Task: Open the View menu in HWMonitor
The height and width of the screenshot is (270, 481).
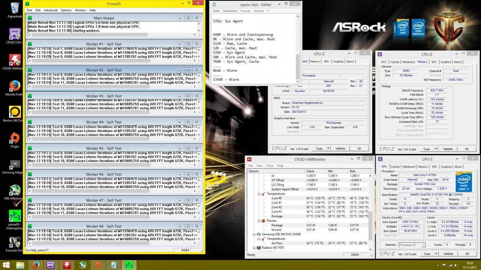Action: tap(259, 166)
